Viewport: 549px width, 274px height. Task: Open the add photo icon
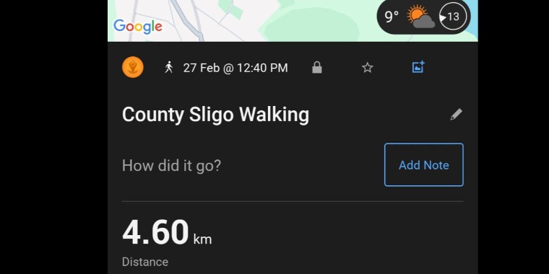(x=418, y=67)
